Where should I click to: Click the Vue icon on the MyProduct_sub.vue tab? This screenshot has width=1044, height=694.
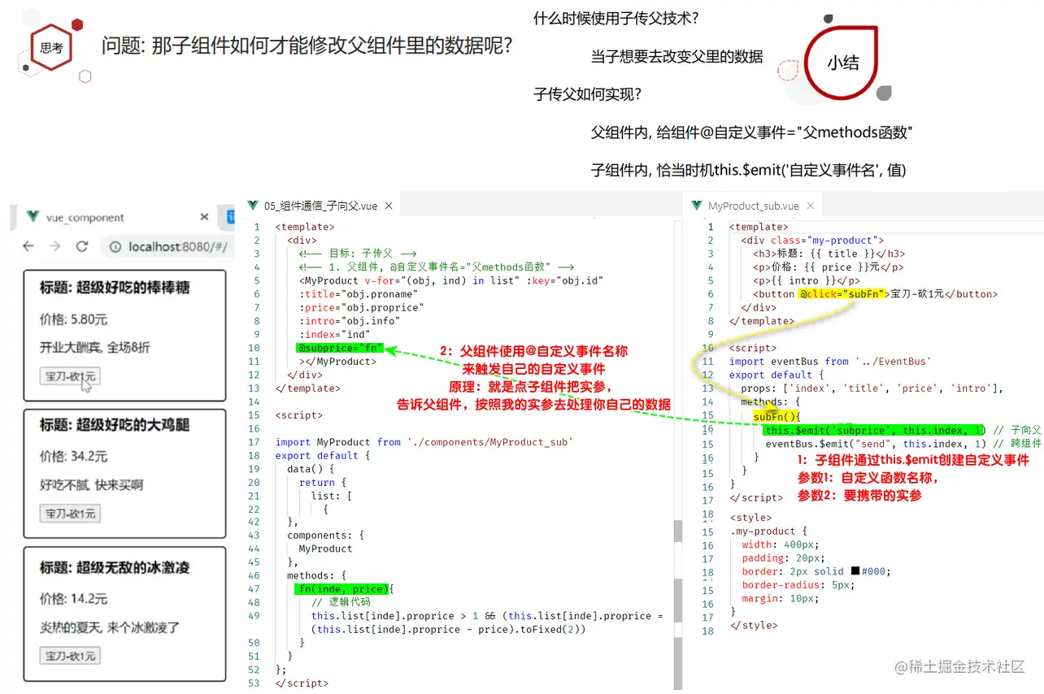(x=697, y=206)
